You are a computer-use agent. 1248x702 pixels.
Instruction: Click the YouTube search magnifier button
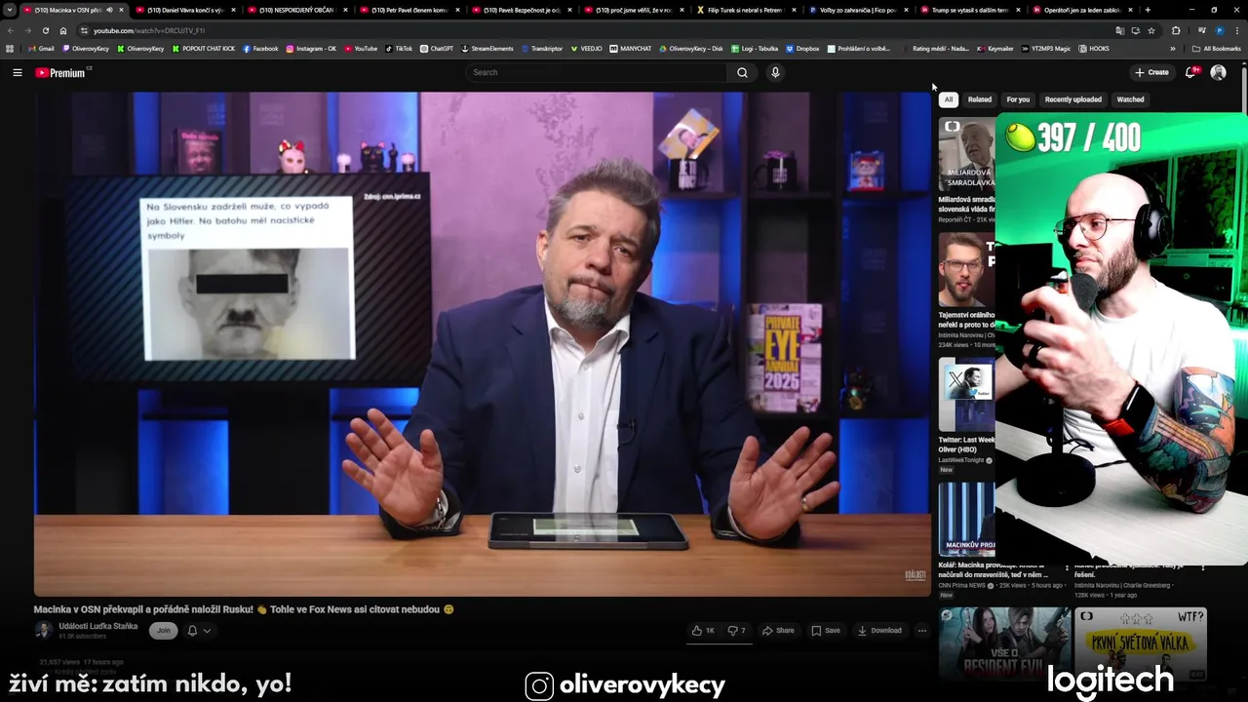(x=742, y=72)
